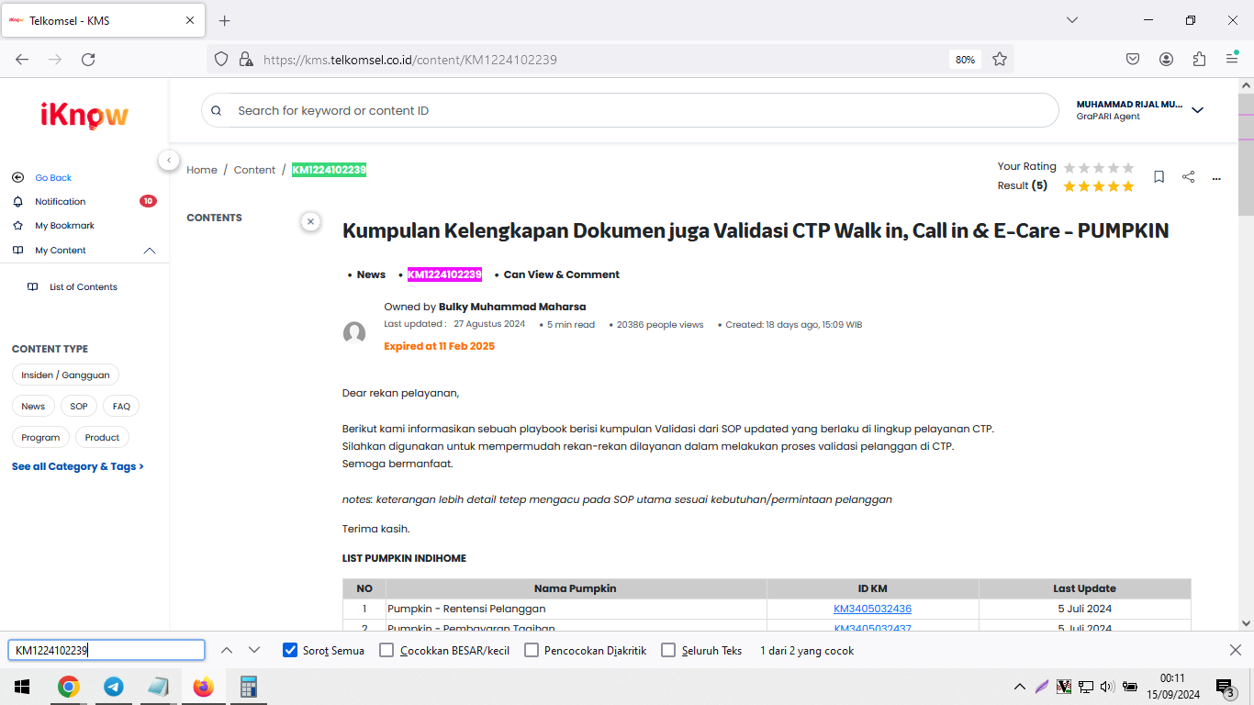1254x705 pixels.
Task: Click the owner avatar picture
Action: click(x=354, y=333)
